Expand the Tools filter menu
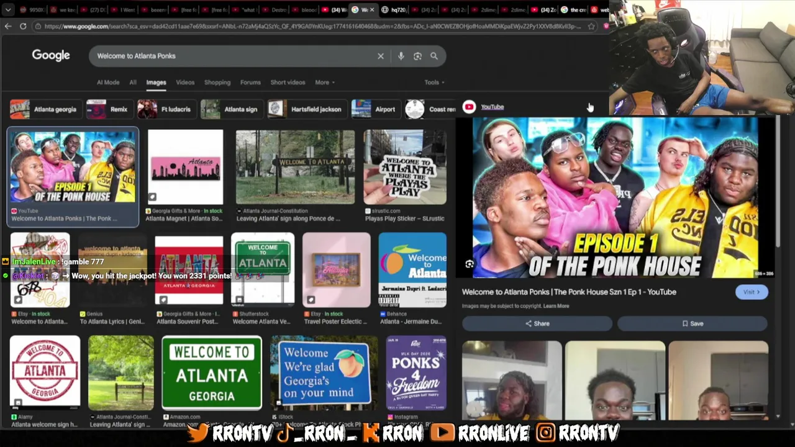The image size is (795, 447). (434, 82)
